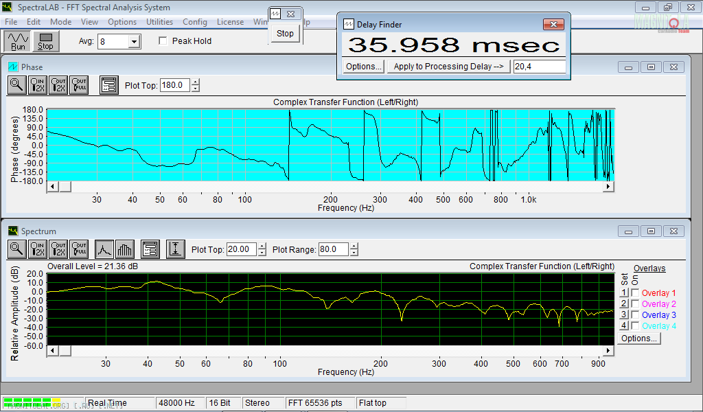Switch Spectrum to line graph view
The width and height of the screenshot is (703, 412).
pyautogui.click(x=104, y=249)
